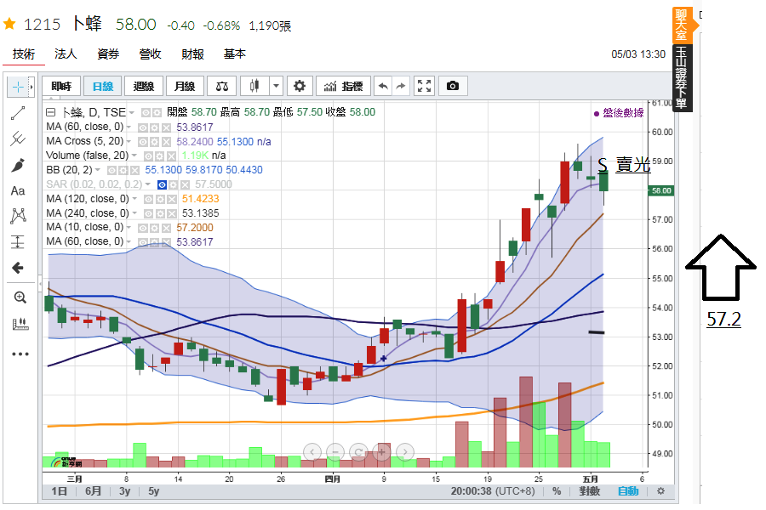Open the candlestick chart style dropdown arrow
Viewport: 766px width, 510px height.
(276, 86)
